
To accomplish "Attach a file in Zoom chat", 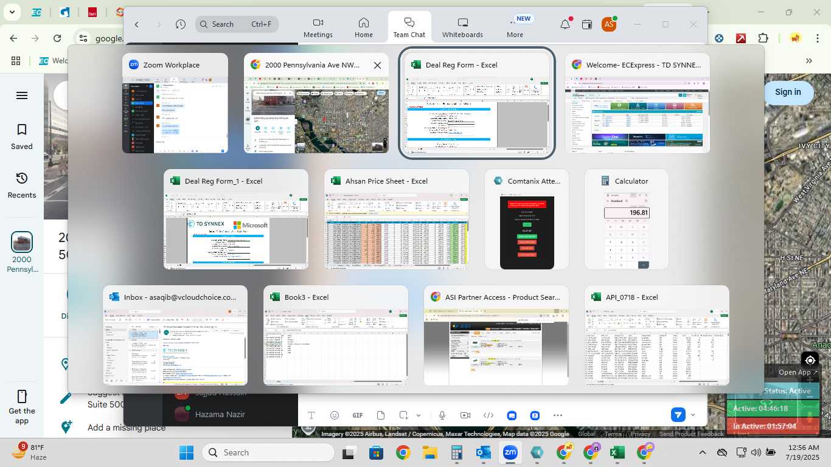I will [381, 415].
